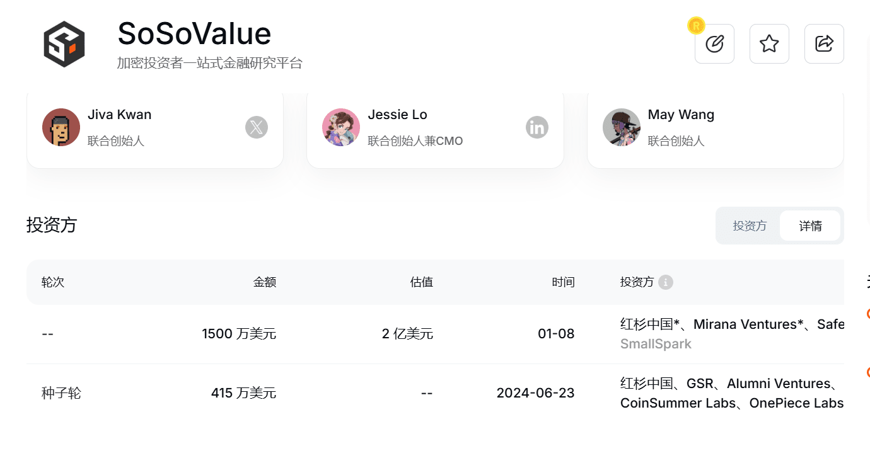Click the Alumni Ventures investor name

pyautogui.click(x=778, y=383)
